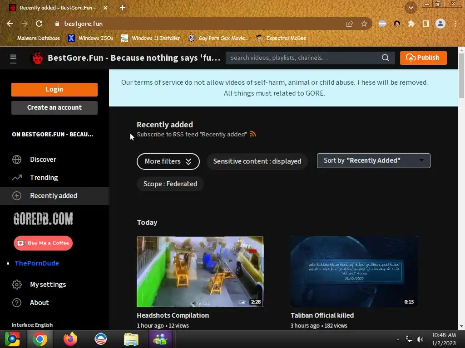This screenshot has width=465, height=348.
Task: Click the BestGore.Fun red logo icon
Action: 38,58
